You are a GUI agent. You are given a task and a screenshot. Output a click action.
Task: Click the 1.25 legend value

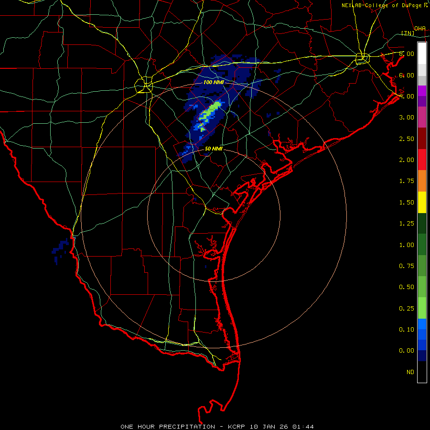pos(407,224)
